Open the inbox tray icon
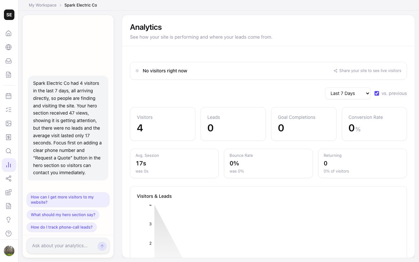This screenshot has width=419, height=262. click(x=9, y=61)
